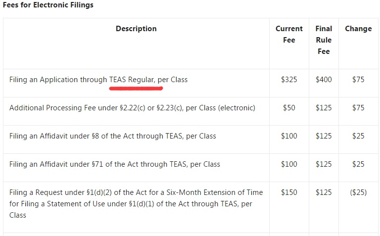Image resolution: width=380 pixels, height=236 pixels.
Task: Click the Current Fee column header
Action: (289, 34)
